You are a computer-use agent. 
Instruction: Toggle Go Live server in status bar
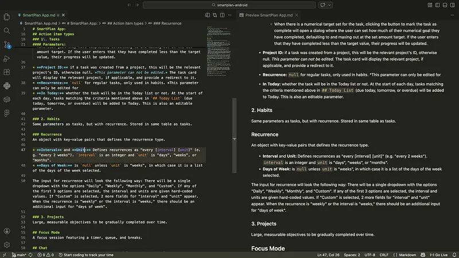point(441,254)
